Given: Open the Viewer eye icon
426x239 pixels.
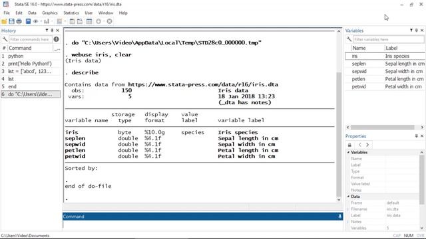Looking at the screenshot, I should [35, 21].
